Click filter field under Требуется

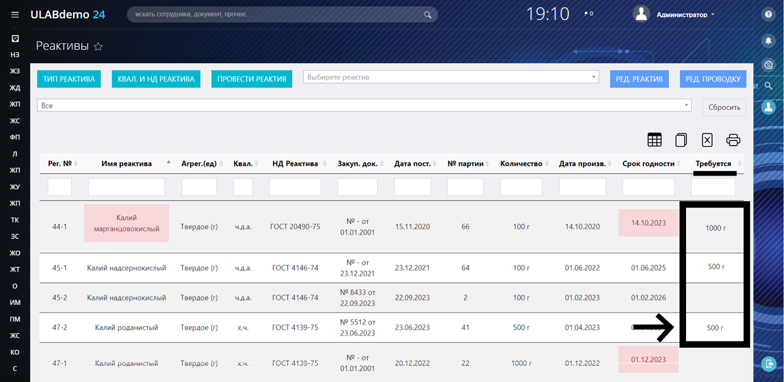click(x=714, y=187)
